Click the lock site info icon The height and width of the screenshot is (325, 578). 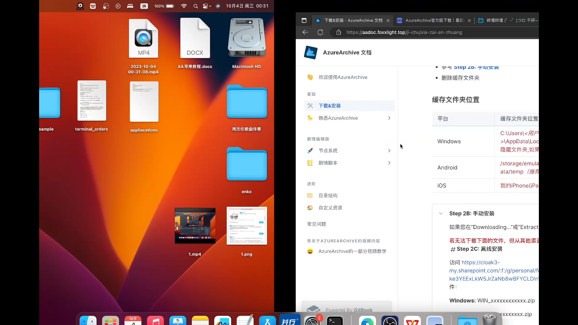click(x=339, y=32)
